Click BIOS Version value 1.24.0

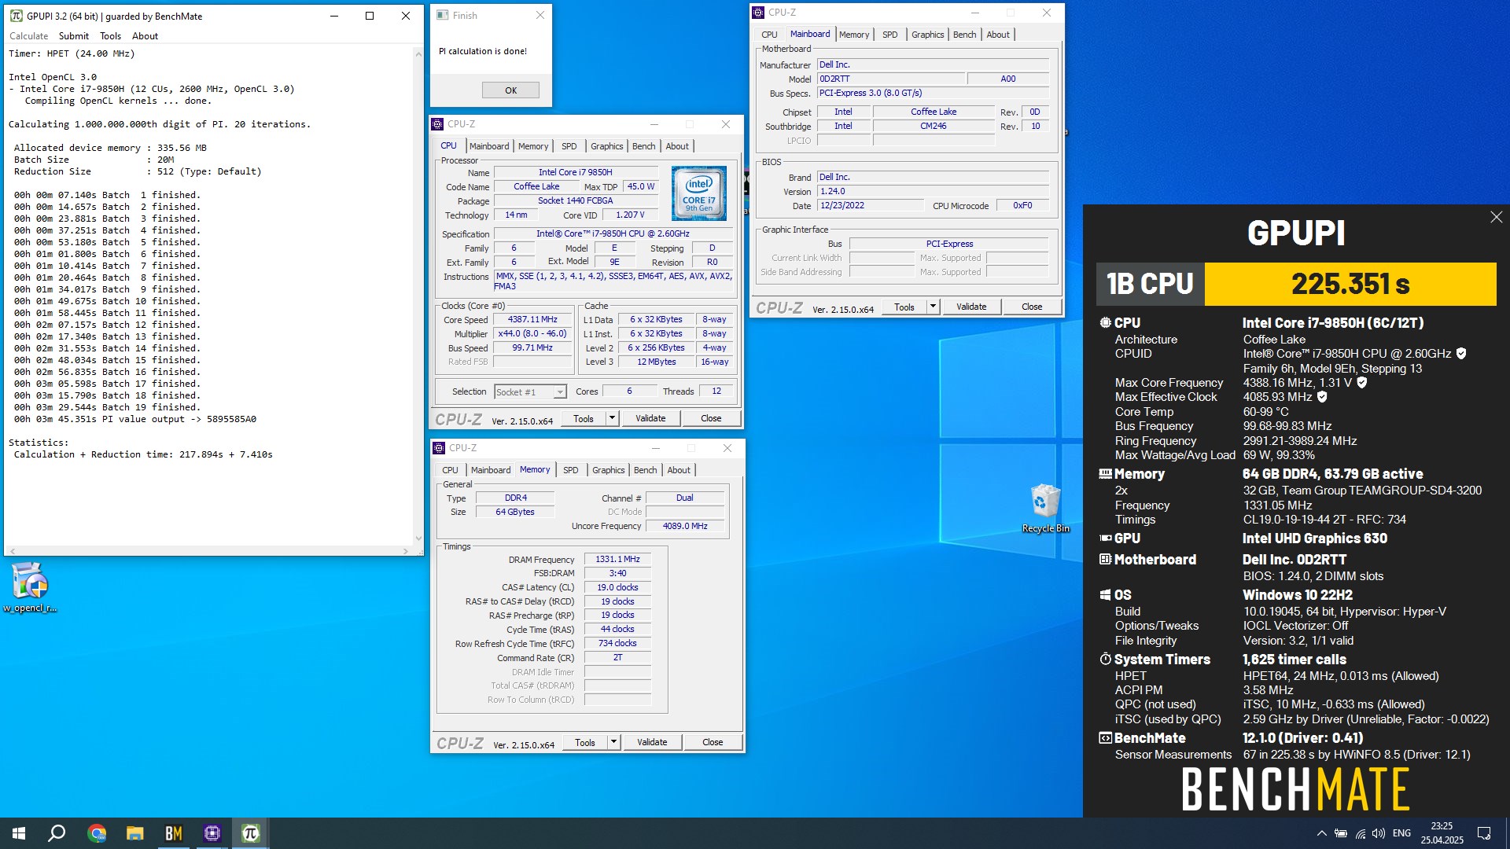click(x=933, y=191)
